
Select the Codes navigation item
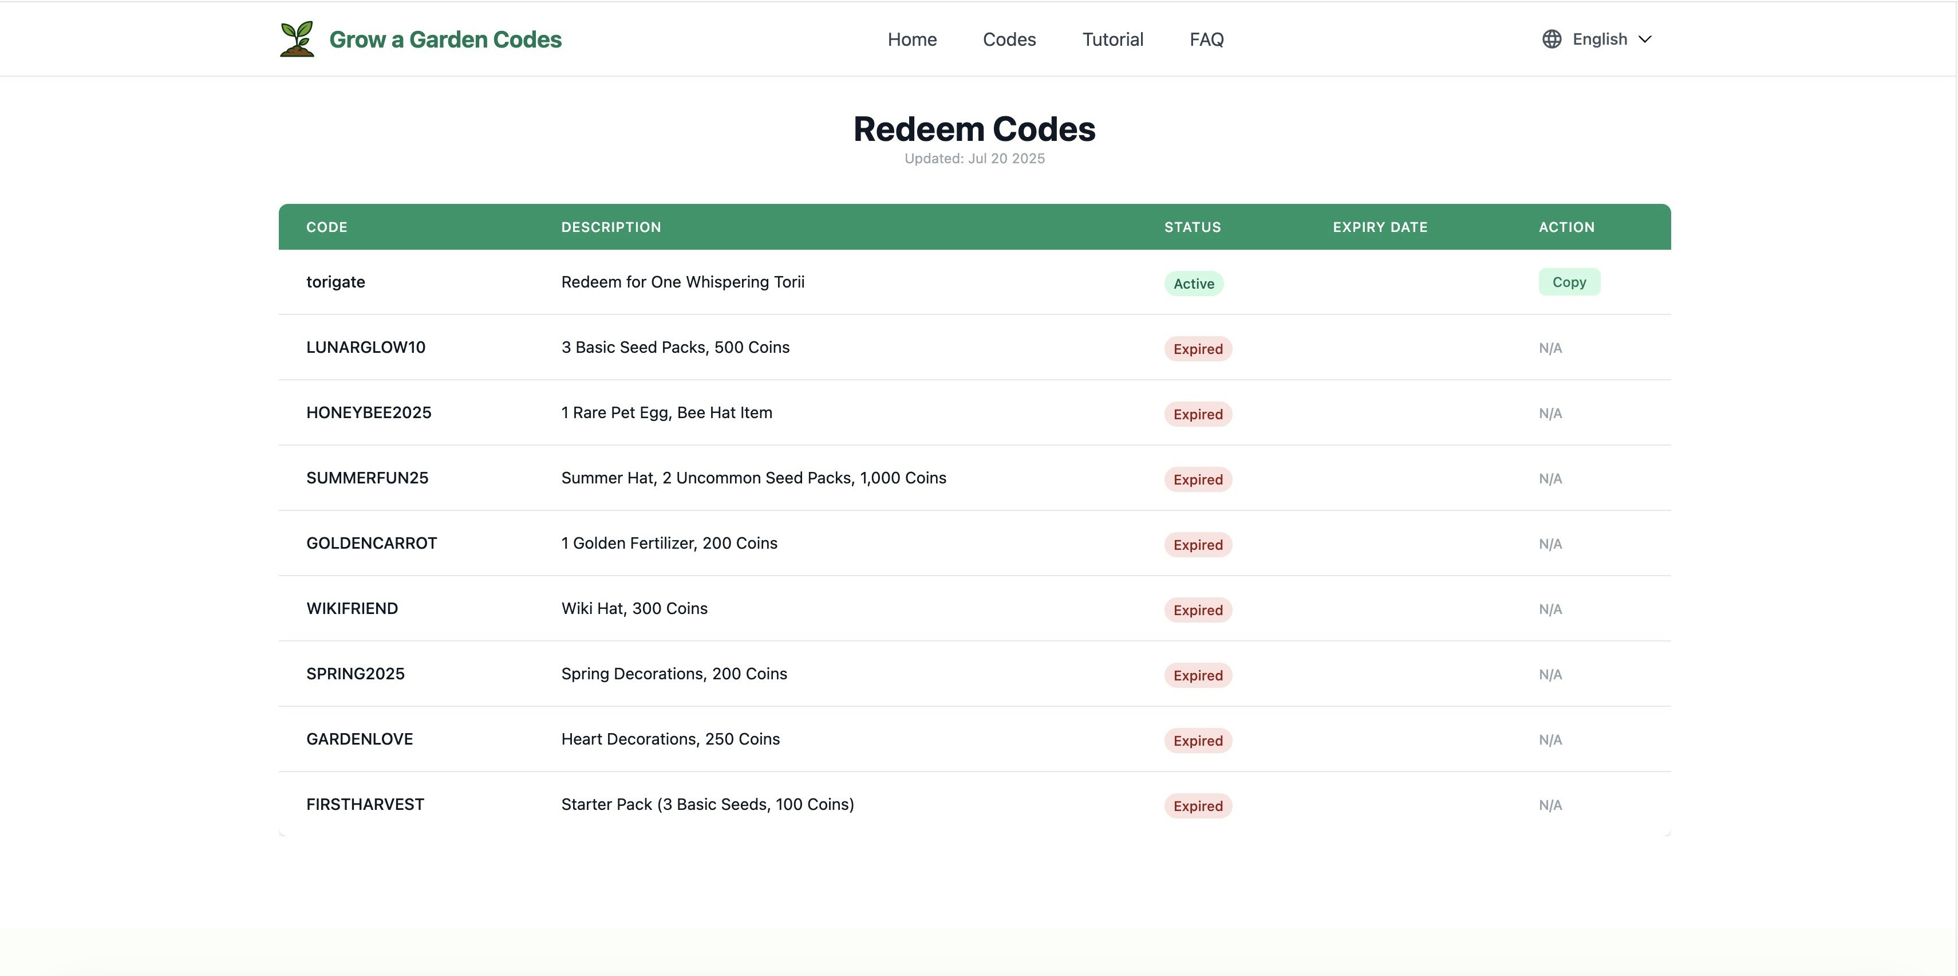[1009, 39]
